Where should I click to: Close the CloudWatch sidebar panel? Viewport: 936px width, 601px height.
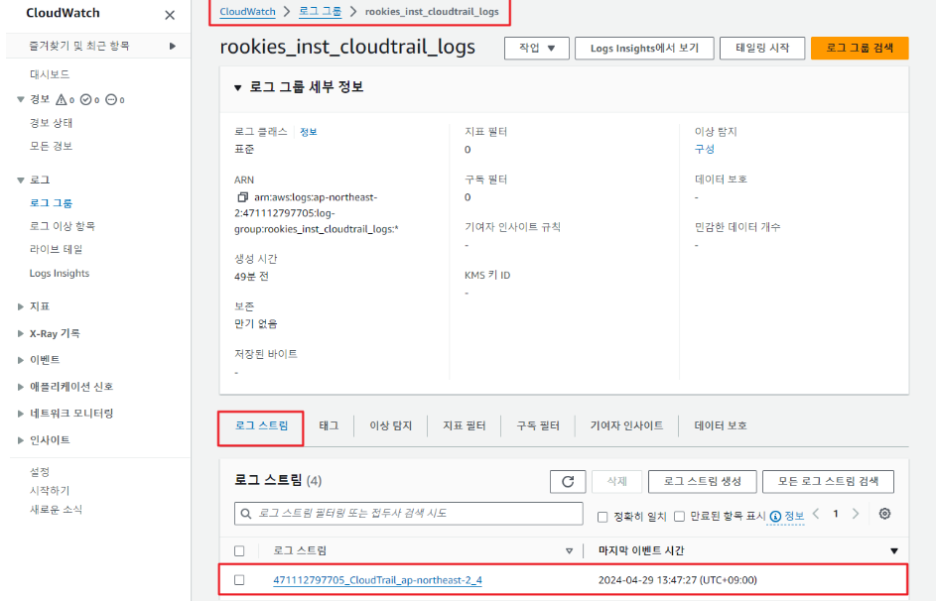pyautogui.click(x=170, y=15)
